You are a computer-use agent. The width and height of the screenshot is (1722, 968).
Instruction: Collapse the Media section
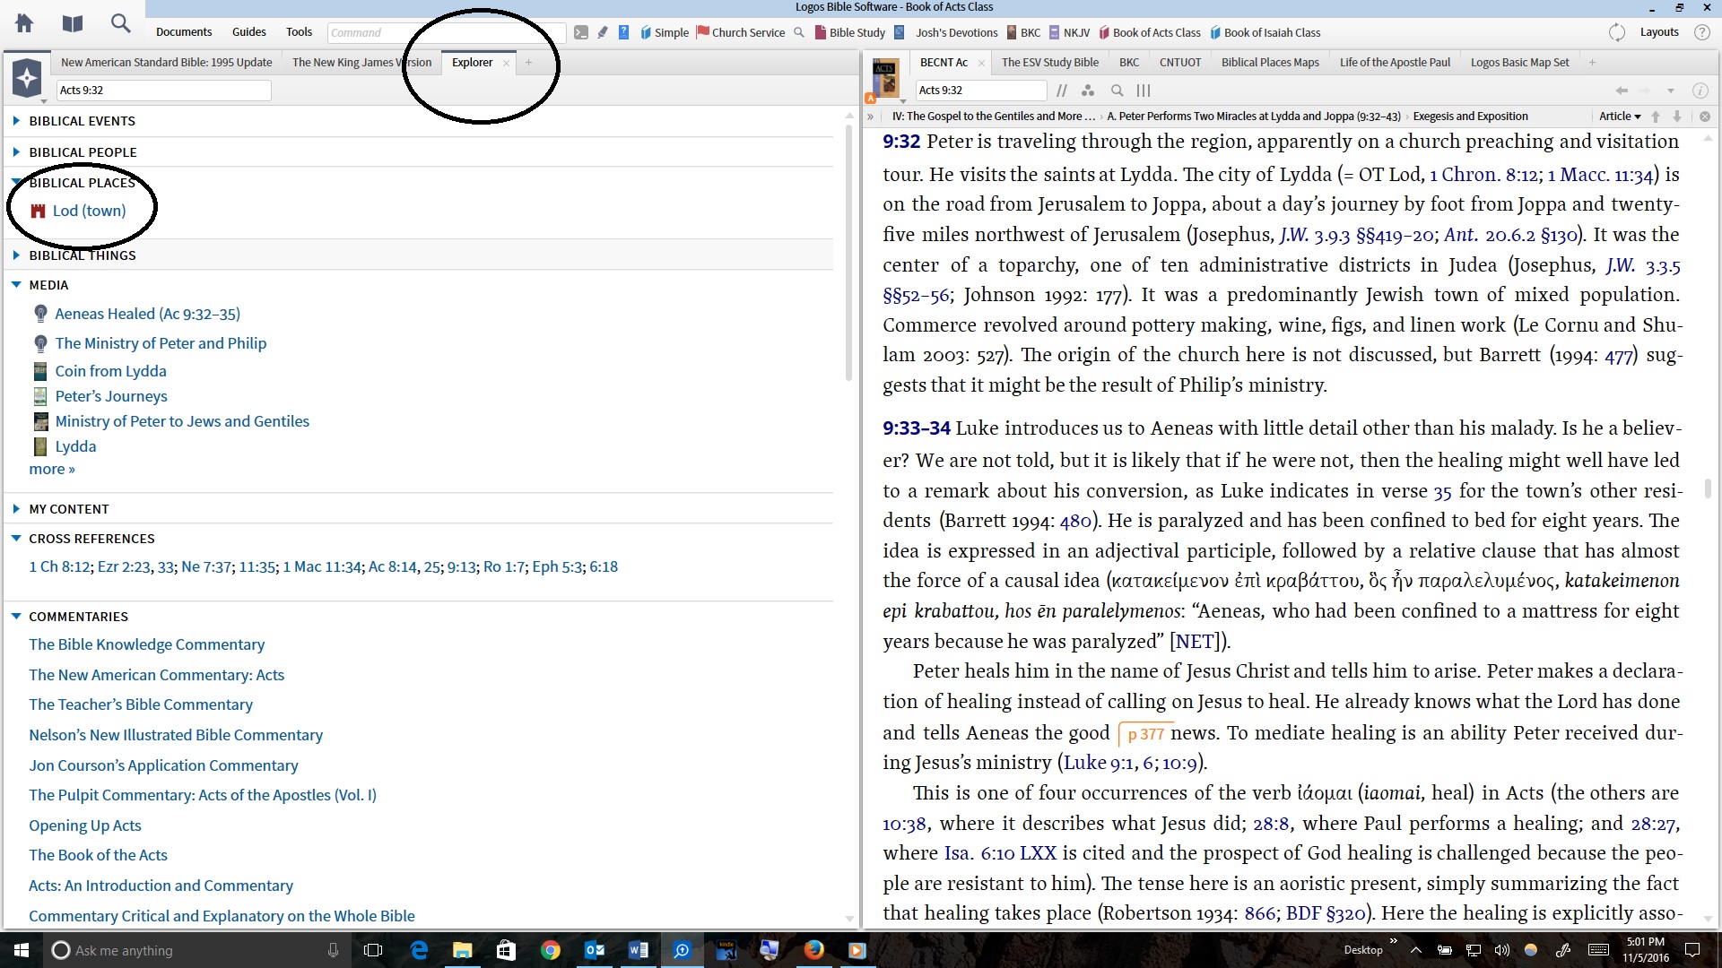pos(16,285)
